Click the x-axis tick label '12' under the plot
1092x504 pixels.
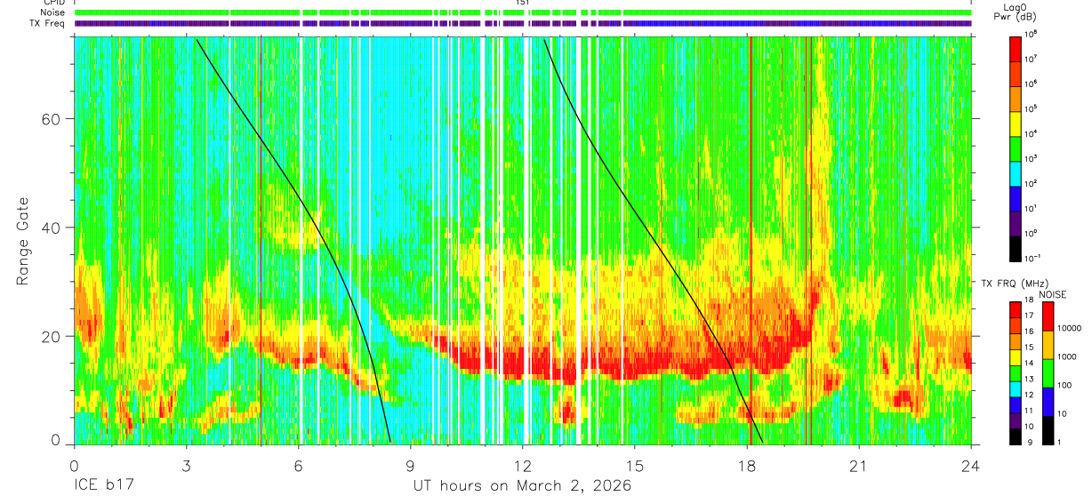(522, 466)
